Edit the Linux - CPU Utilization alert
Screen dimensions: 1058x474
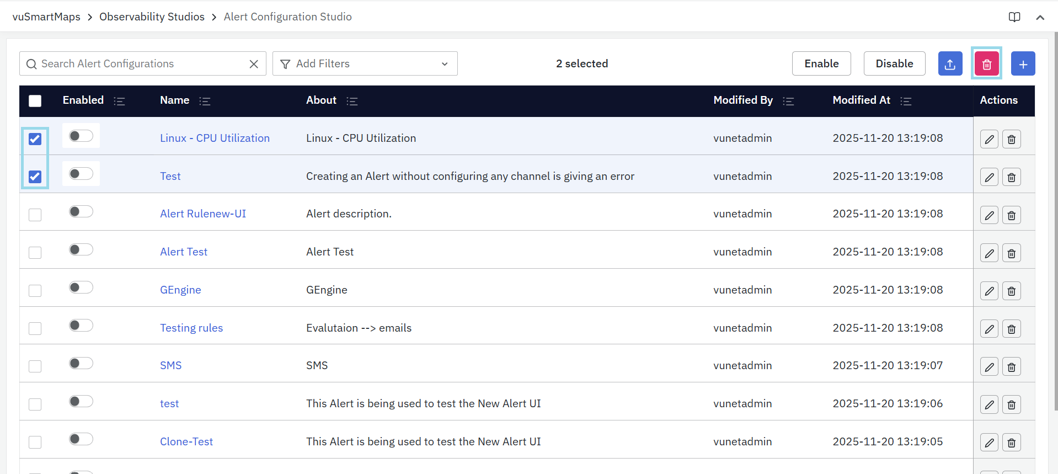point(989,139)
